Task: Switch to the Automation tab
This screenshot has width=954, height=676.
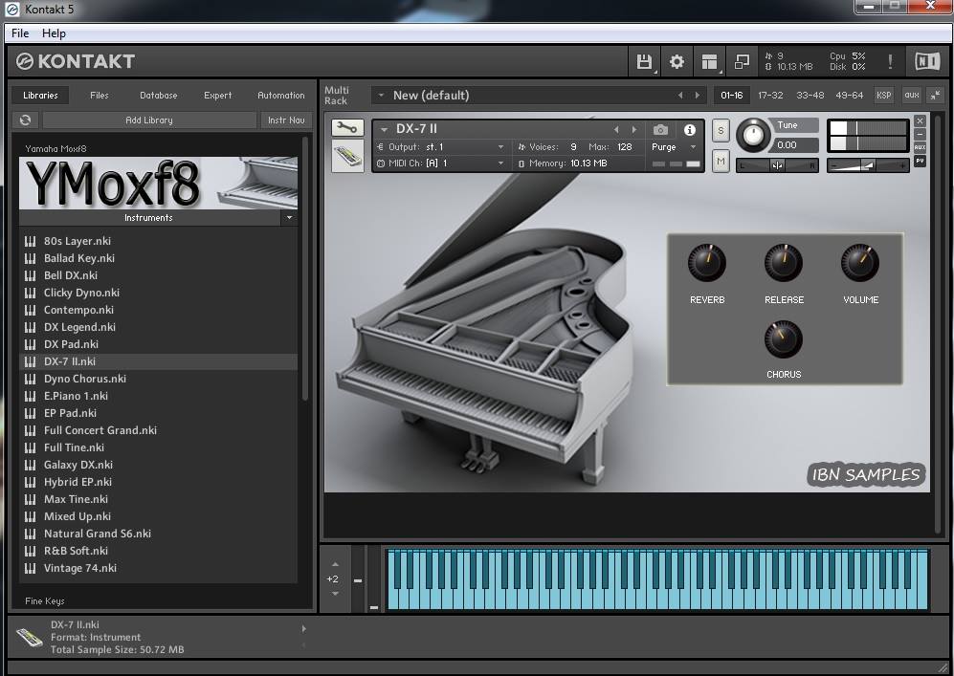Action: pyautogui.click(x=281, y=95)
